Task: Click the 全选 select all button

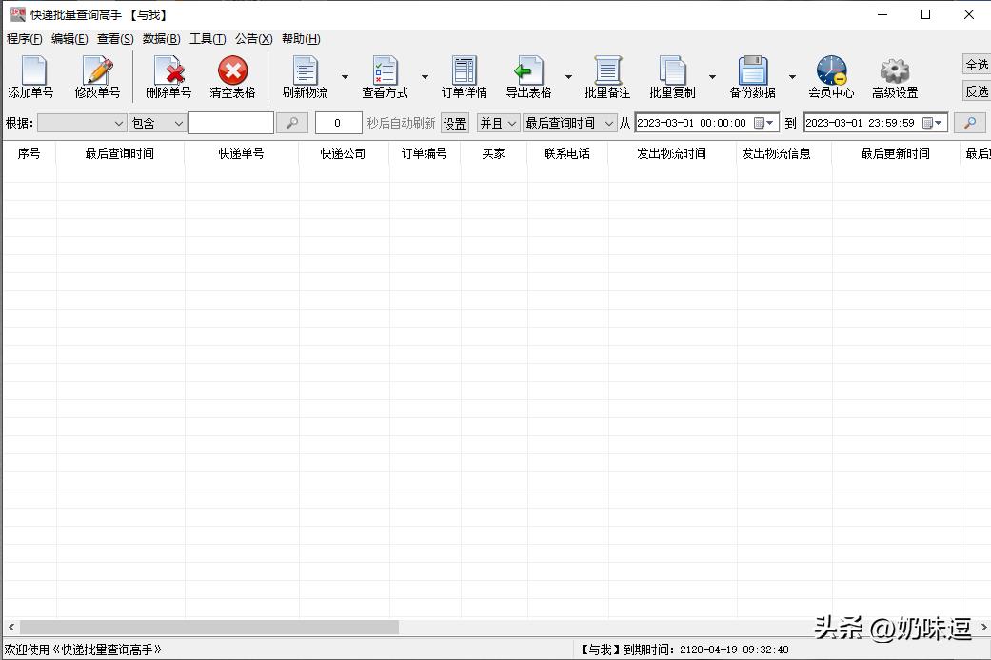Action: [977, 65]
